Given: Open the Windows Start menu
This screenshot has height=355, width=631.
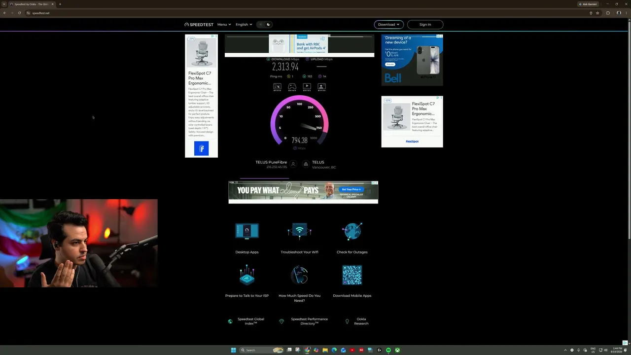Looking at the screenshot, I should click(234, 350).
